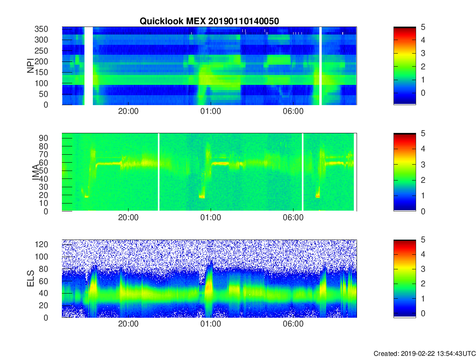The height and width of the screenshot is (357, 476).
Task: Click the NPI panel colorbar
Action: tap(405, 66)
